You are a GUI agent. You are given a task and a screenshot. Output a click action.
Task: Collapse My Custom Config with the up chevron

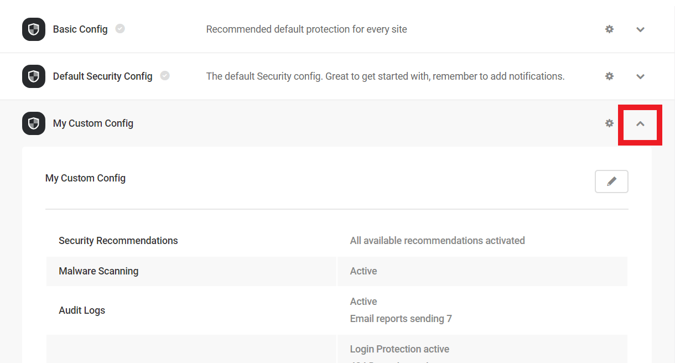pyautogui.click(x=640, y=124)
